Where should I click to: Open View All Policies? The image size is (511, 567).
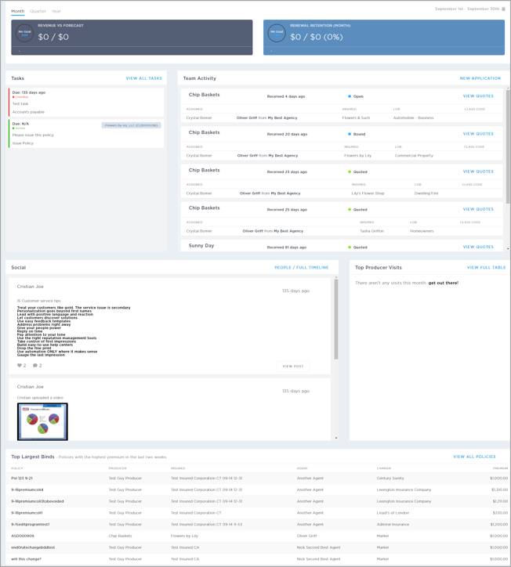pyautogui.click(x=474, y=457)
